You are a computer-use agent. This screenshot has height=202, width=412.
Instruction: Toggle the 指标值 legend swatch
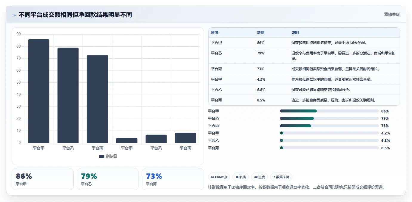click(101, 156)
